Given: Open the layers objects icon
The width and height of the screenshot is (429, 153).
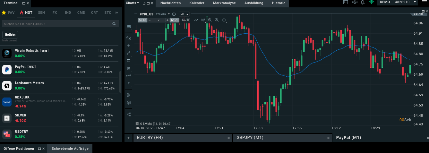Looking at the screenshot, I should coord(129,103).
